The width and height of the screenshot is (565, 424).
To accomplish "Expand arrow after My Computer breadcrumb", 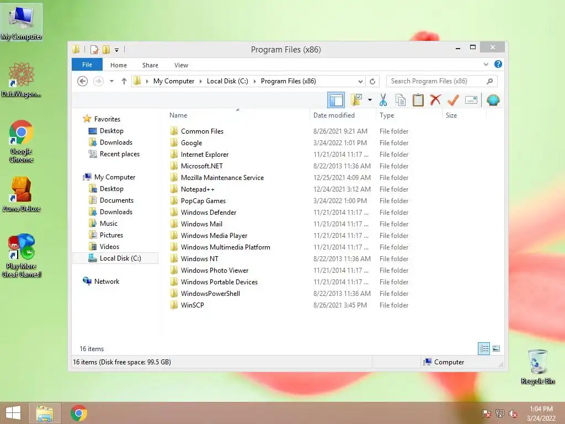I will click(x=201, y=81).
